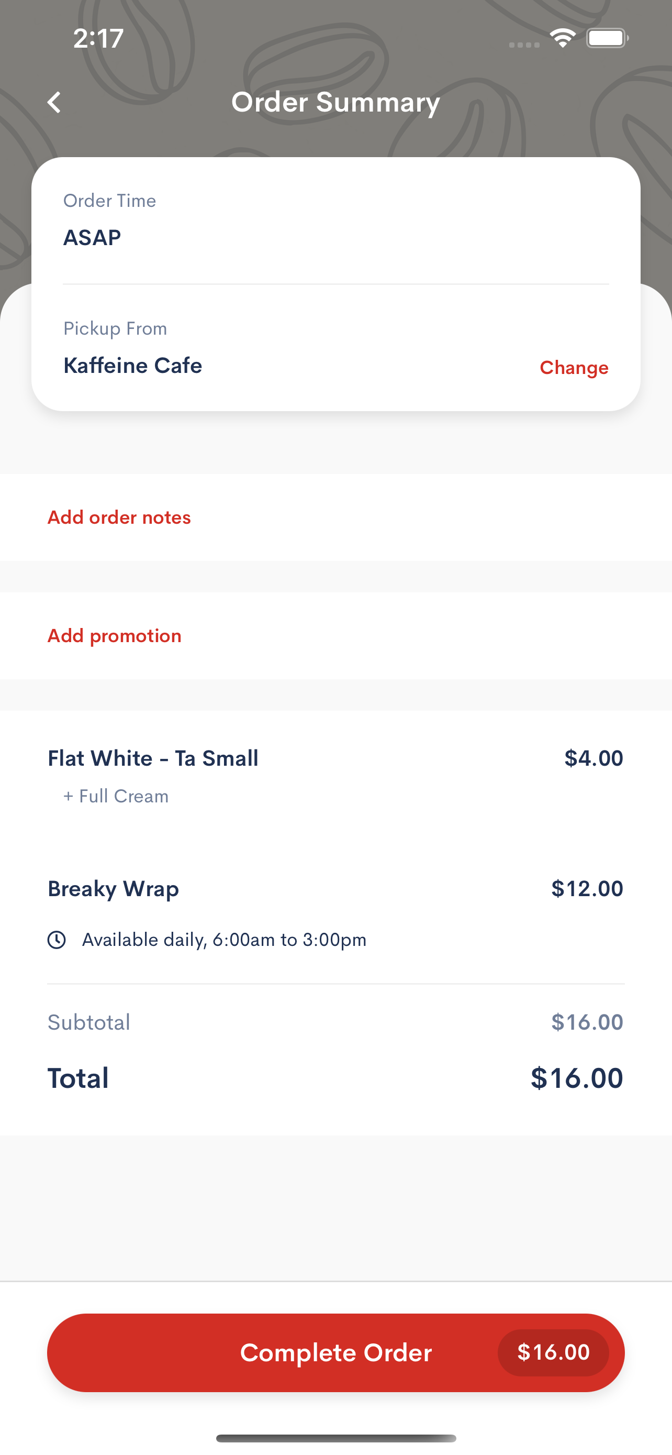Tap the cellular signal dots icon
The image size is (672, 1455).
point(524,45)
